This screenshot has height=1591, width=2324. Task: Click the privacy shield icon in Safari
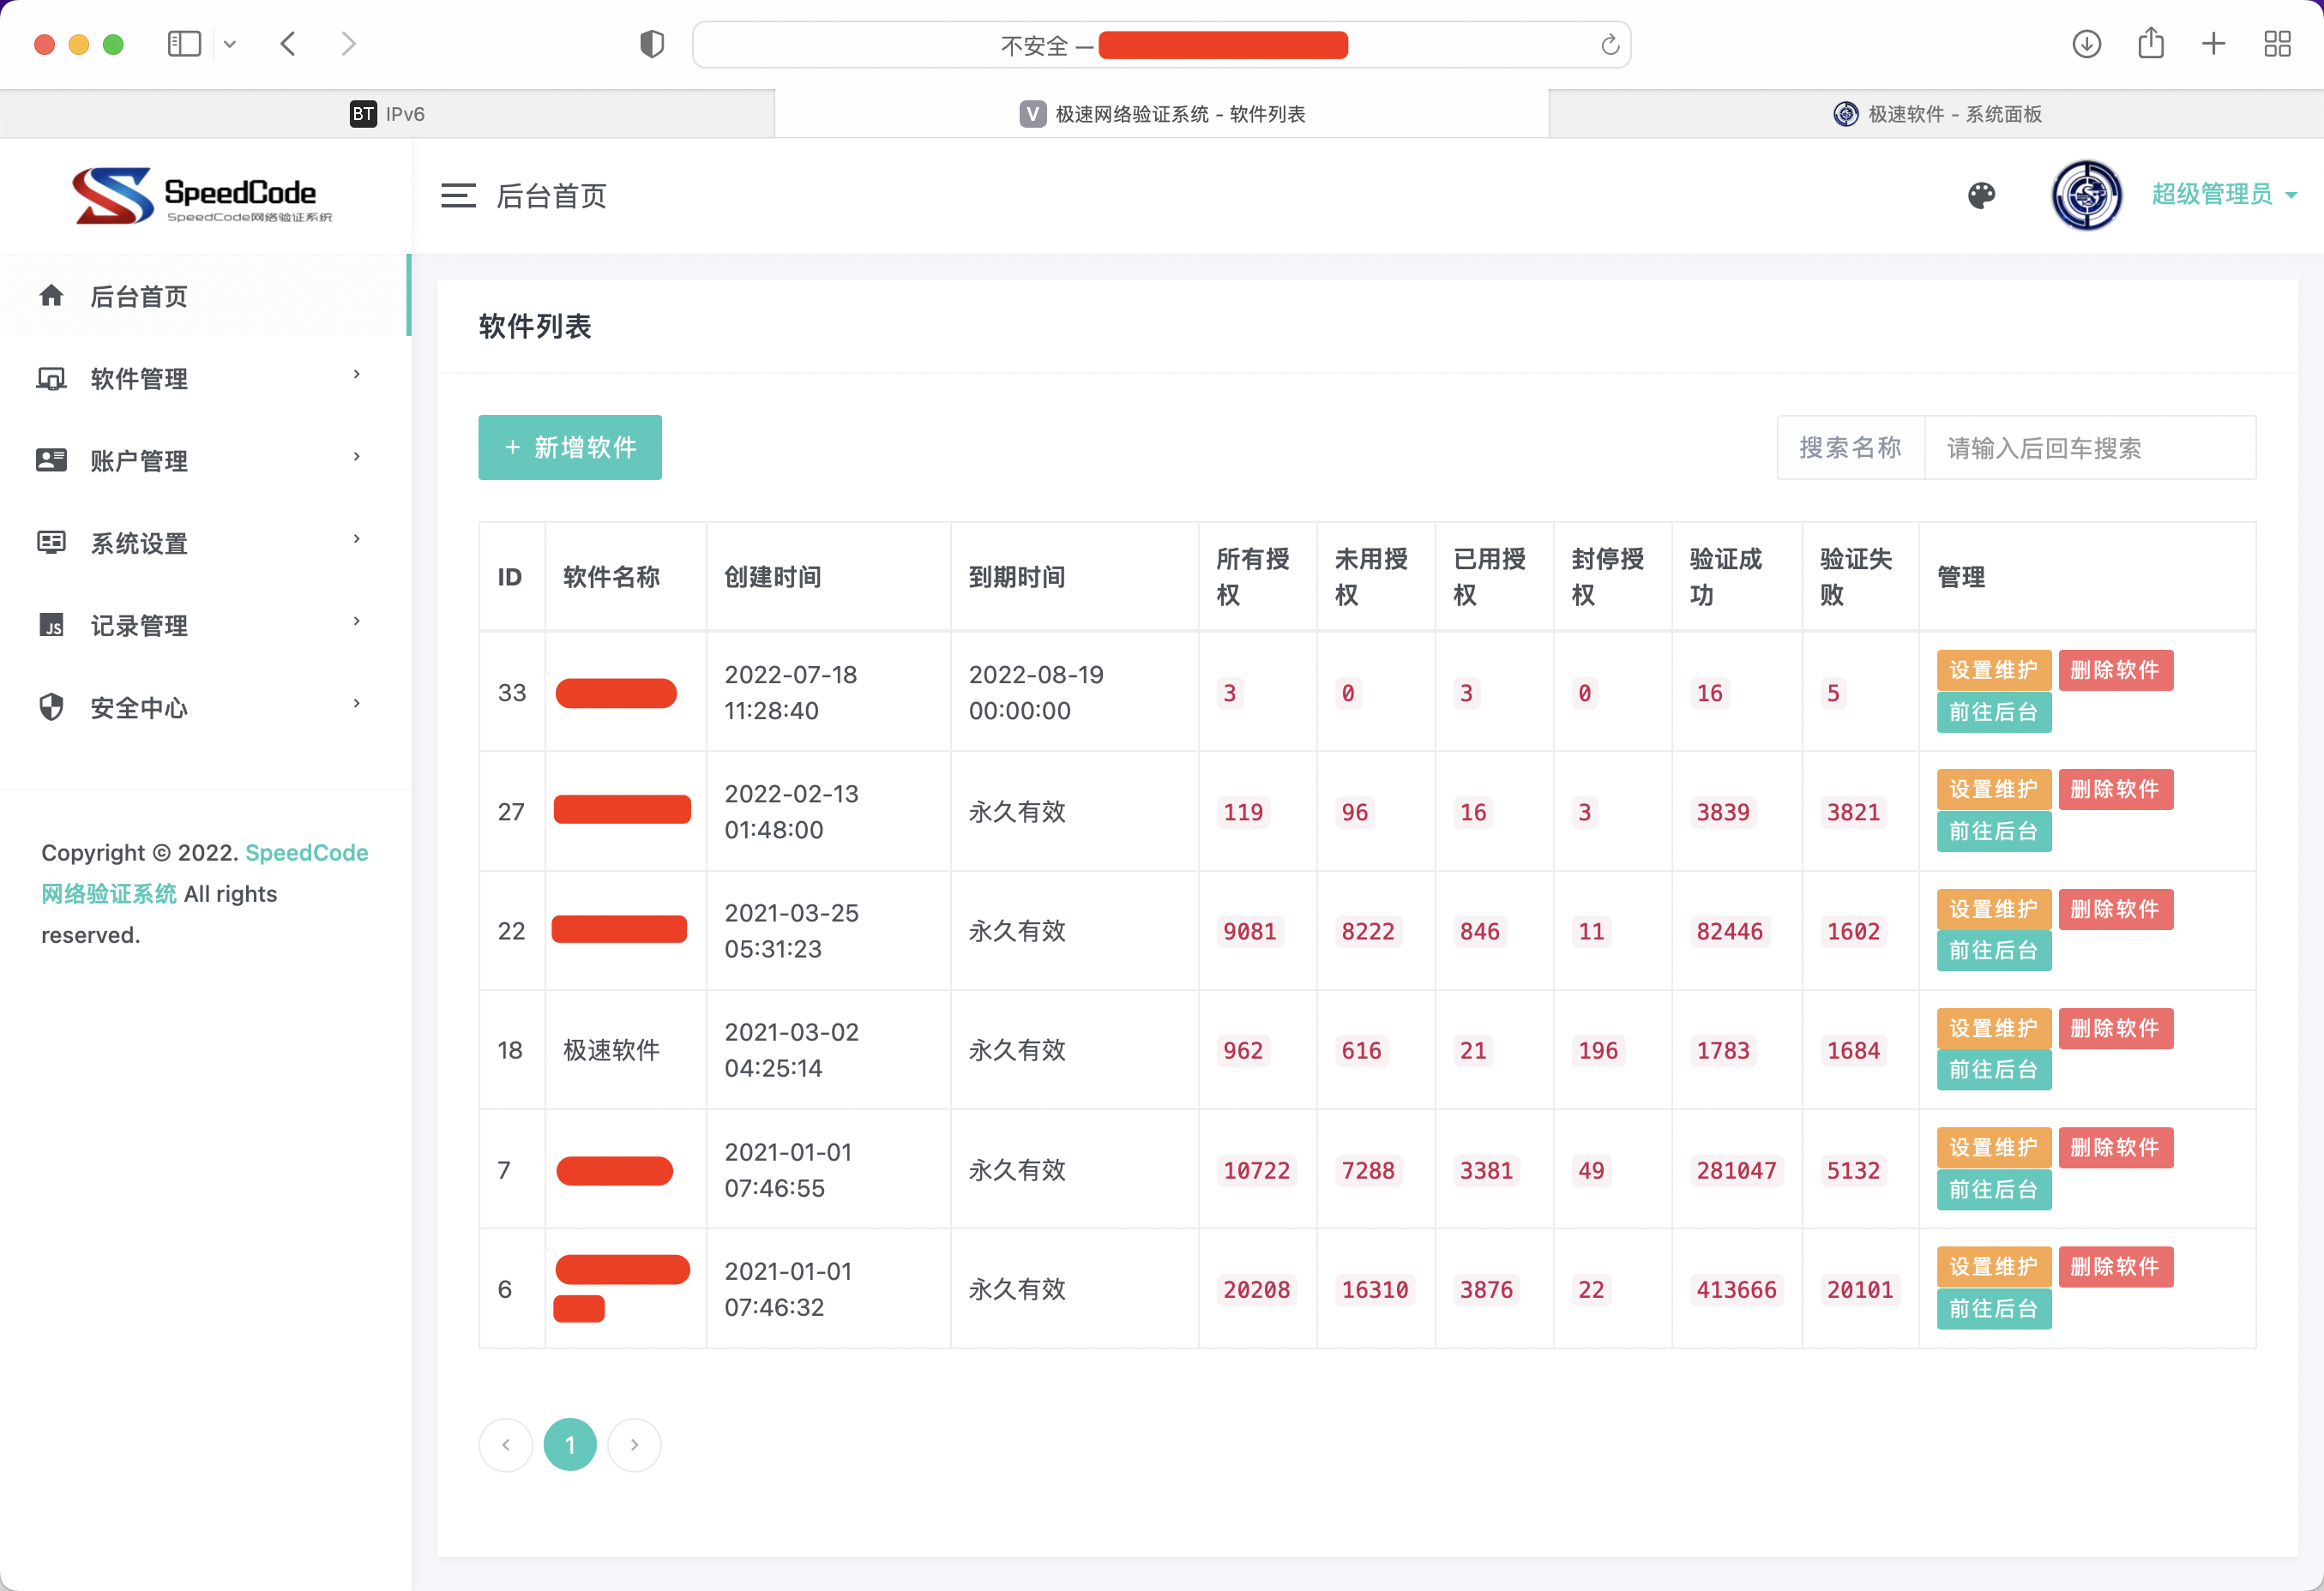click(x=652, y=44)
